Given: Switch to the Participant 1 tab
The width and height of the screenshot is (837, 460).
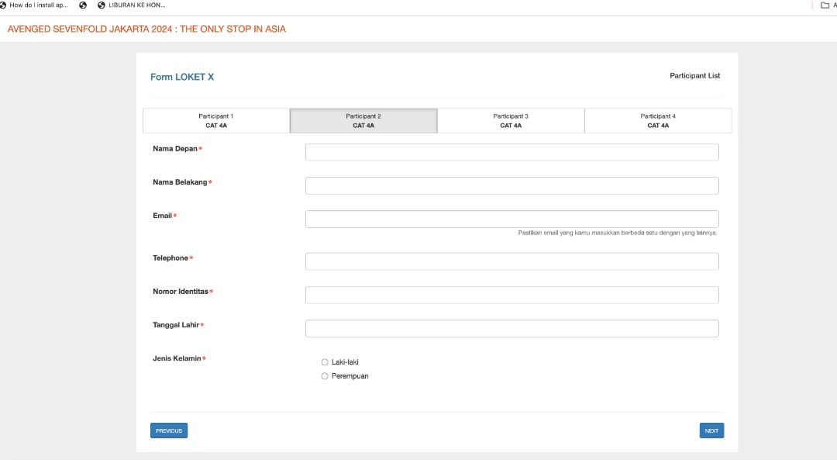Looking at the screenshot, I should coord(216,120).
